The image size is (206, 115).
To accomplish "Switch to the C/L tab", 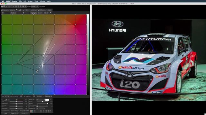I will point(27,10).
